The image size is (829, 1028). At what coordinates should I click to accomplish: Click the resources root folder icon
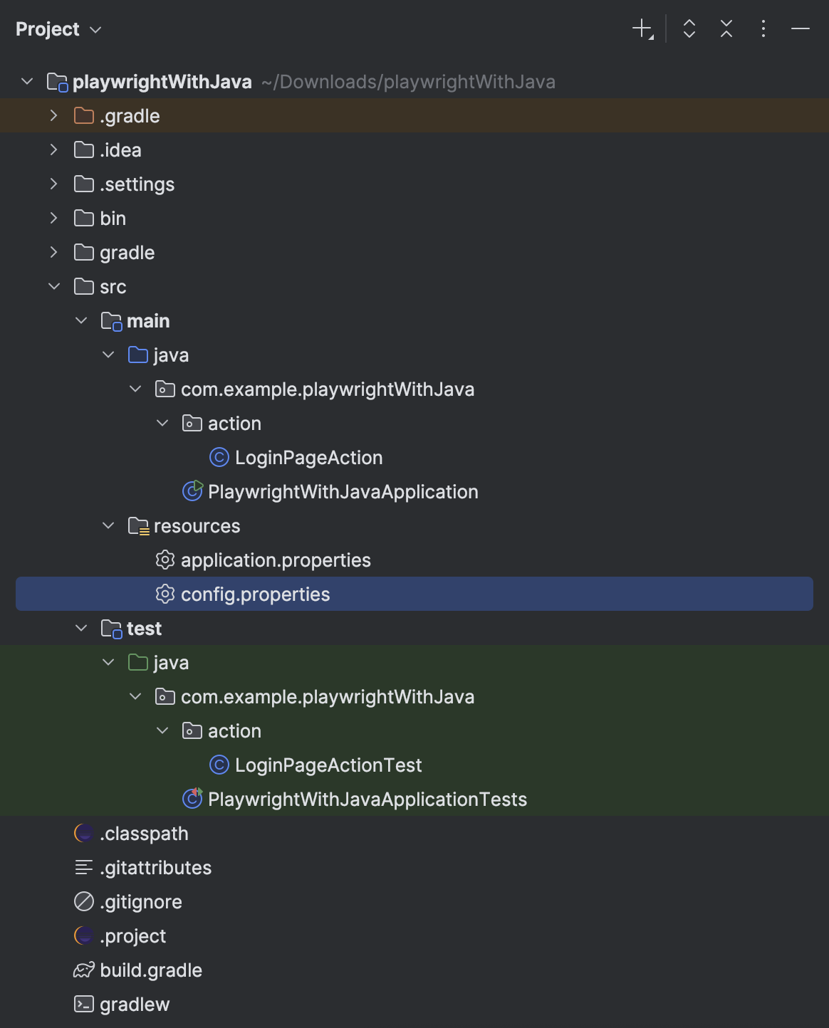(139, 527)
